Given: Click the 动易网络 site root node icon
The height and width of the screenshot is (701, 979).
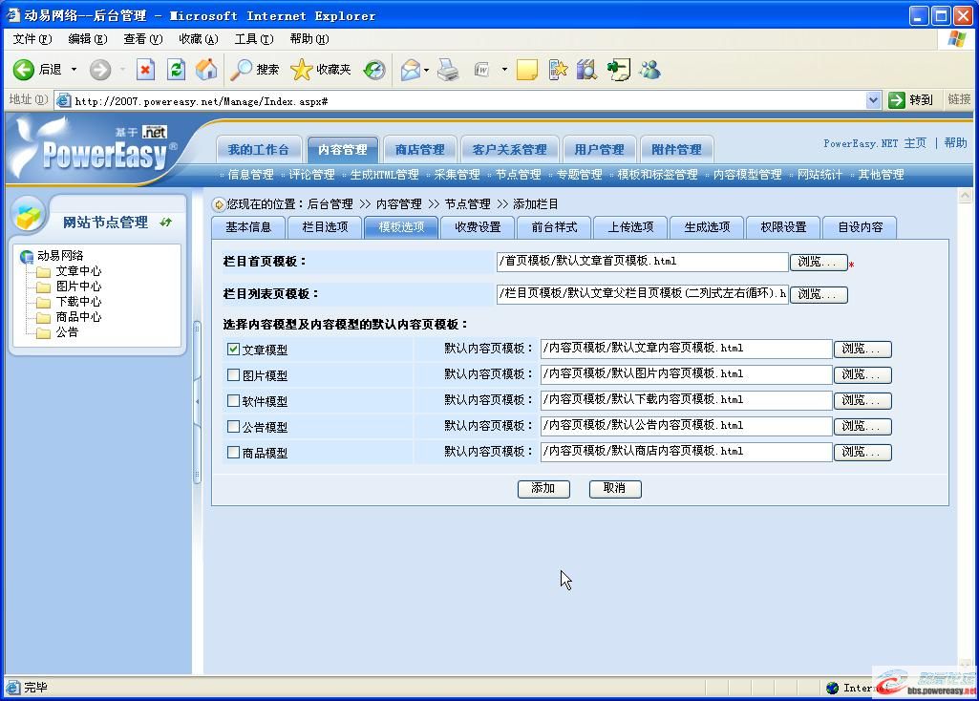Looking at the screenshot, I should [26, 255].
